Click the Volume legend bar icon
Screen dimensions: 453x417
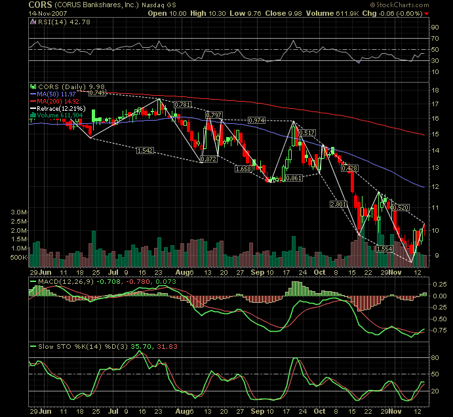33,115
